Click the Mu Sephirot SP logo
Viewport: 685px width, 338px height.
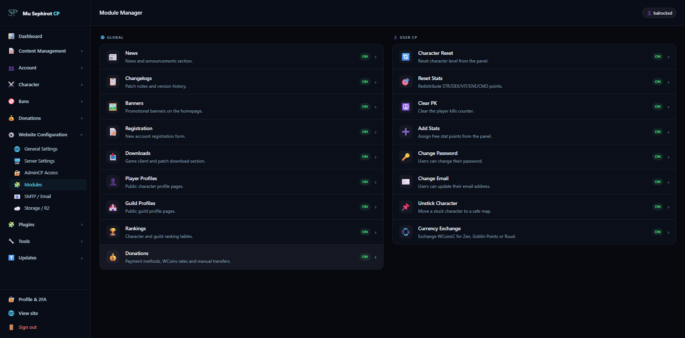coord(13,13)
